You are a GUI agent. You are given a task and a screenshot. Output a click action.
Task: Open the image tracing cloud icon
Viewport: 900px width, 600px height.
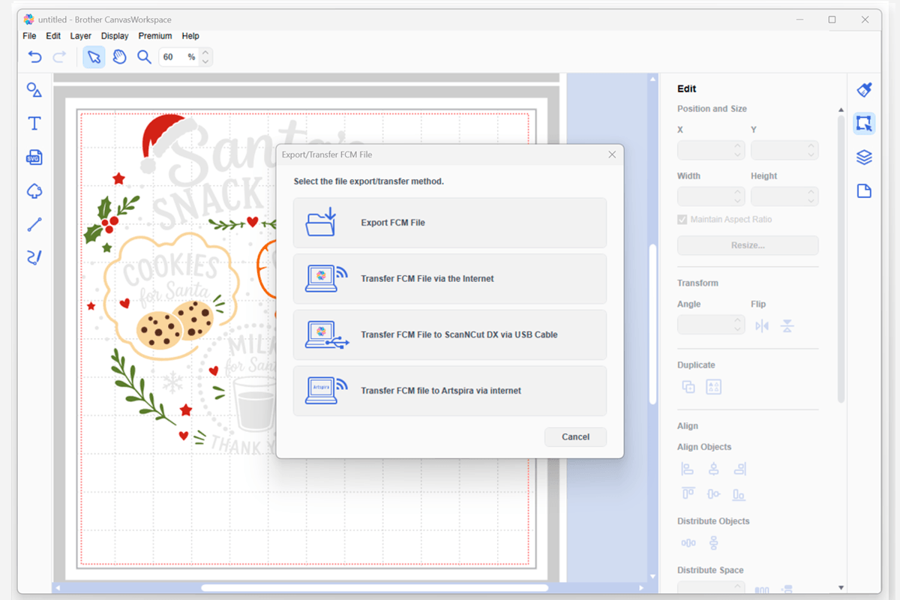point(34,191)
